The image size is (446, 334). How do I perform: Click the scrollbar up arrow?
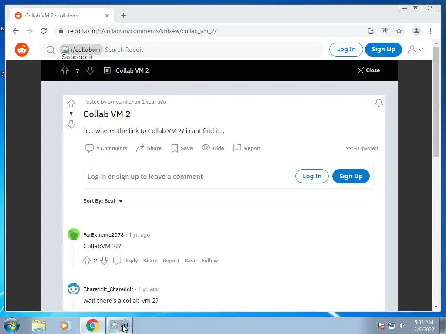tap(436, 43)
